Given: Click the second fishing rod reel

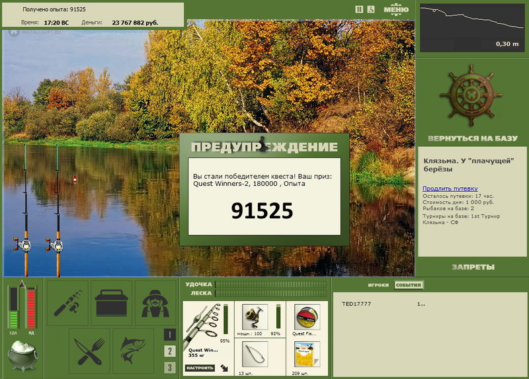Looking at the screenshot, I should (56, 245).
